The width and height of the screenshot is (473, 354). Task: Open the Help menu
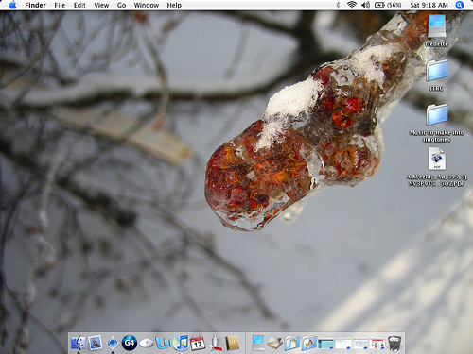click(x=174, y=5)
